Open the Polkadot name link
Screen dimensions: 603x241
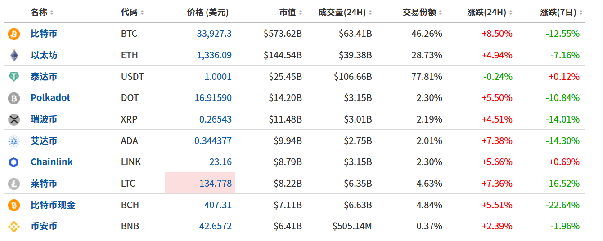pos(50,98)
